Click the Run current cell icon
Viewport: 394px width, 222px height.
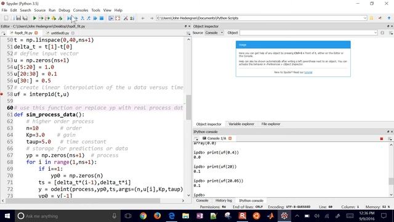tap(41, 18)
